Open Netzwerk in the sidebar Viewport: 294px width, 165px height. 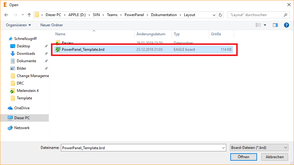pos(22,128)
